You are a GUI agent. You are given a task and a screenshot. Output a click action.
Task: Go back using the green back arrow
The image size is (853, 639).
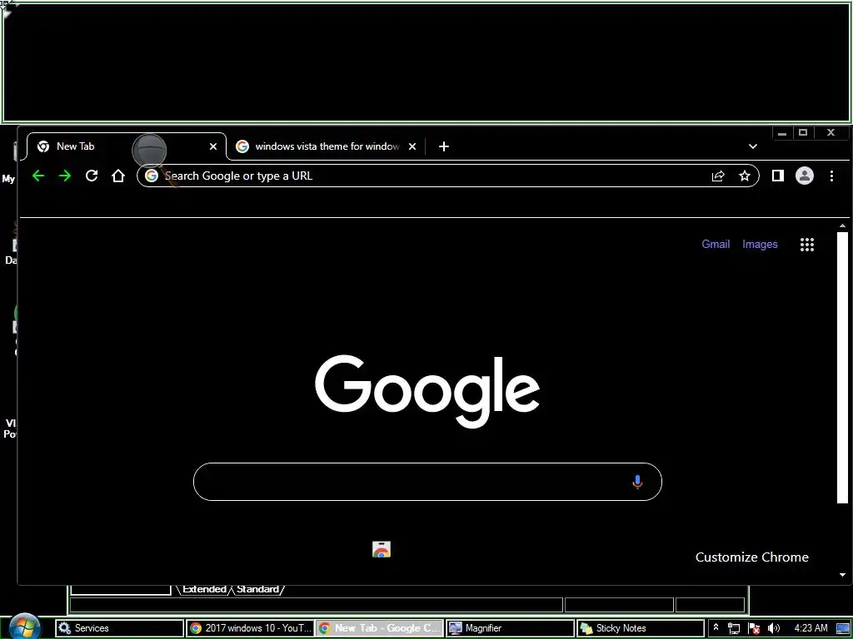[38, 176]
